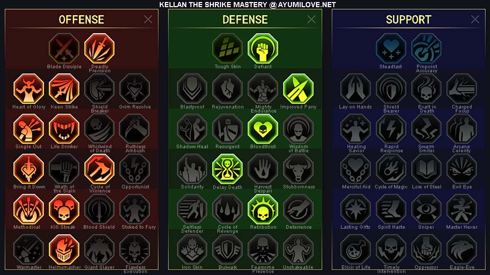The image size is (490, 275).
Task: Click the Kill Streak skulls mastery
Action: coord(64,209)
